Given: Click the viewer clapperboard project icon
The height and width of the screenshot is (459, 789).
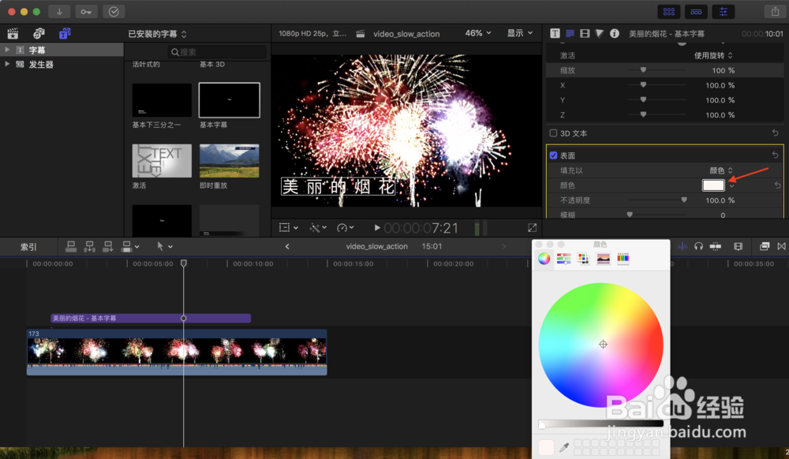Looking at the screenshot, I should [361, 34].
